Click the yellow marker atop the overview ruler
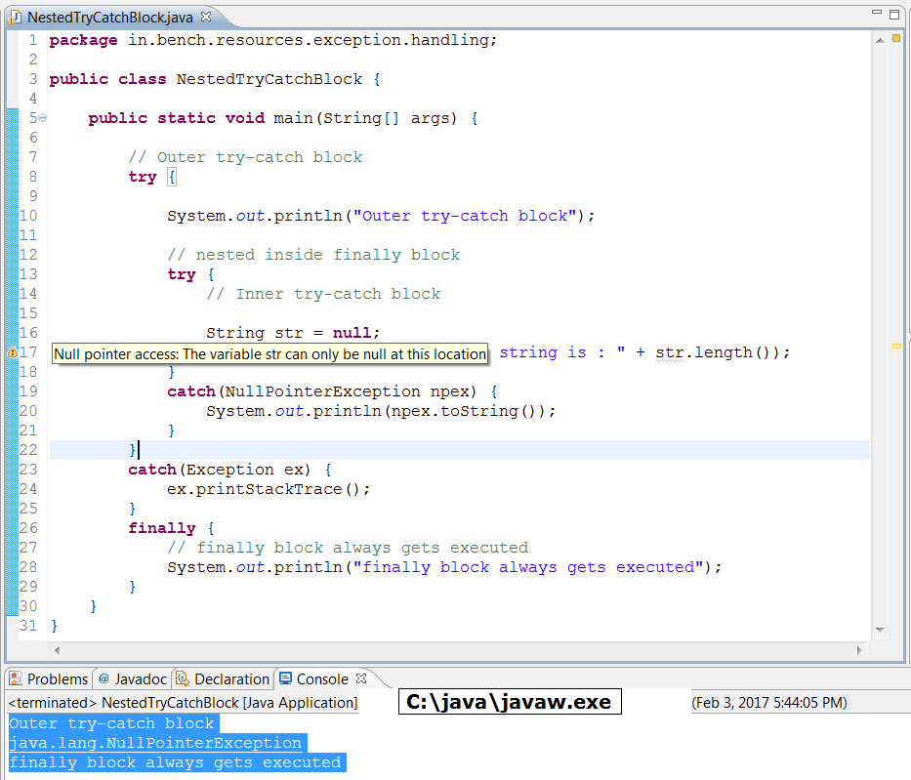 (x=894, y=39)
